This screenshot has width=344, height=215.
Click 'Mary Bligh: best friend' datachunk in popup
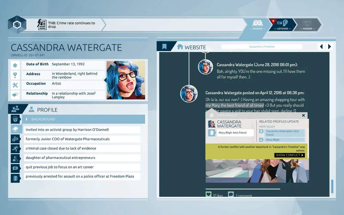coord(235,133)
